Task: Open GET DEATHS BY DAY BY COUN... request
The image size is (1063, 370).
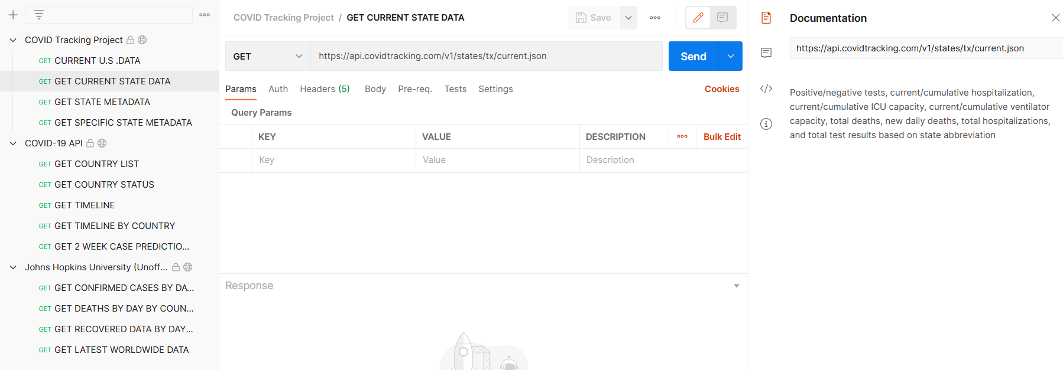Action: tap(109, 309)
